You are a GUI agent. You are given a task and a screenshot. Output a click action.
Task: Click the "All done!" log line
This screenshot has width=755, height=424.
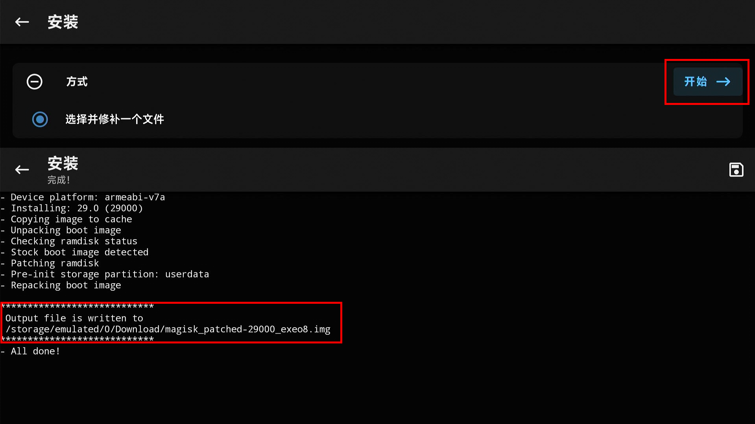[x=35, y=351]
